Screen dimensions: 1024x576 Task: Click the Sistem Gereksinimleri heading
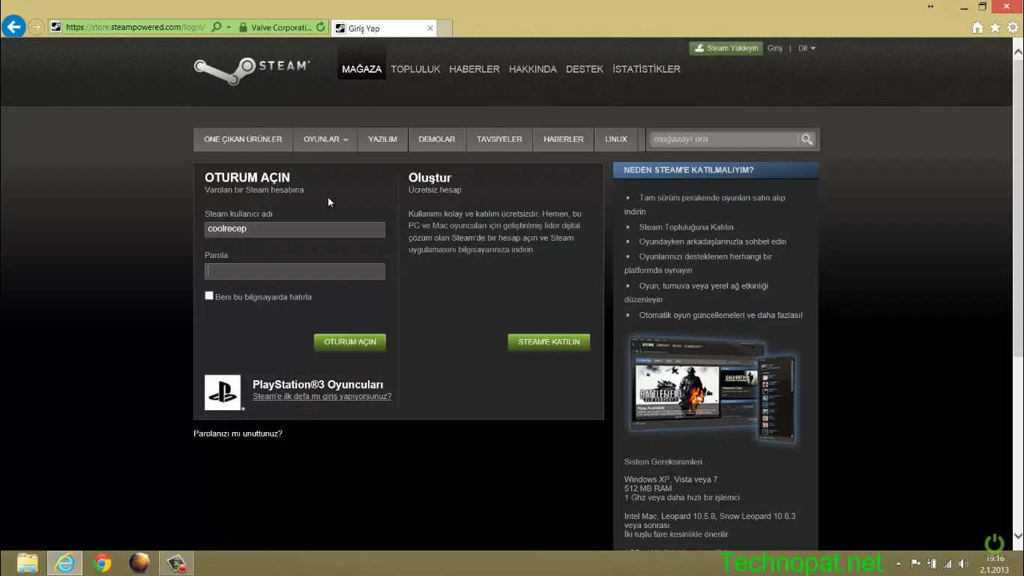663,462
